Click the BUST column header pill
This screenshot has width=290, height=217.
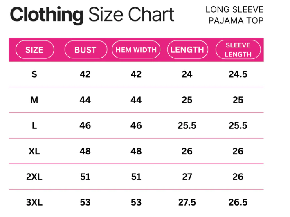85,50
